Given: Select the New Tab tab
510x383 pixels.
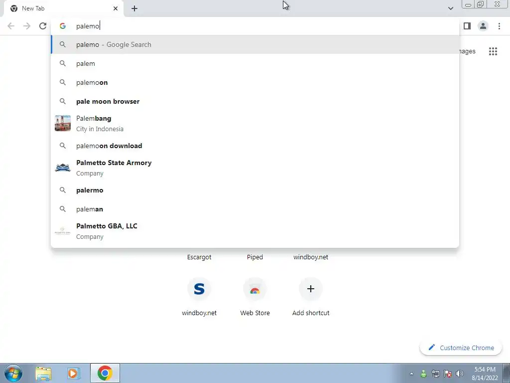Looking at the screenshot, I should click(x=64, y=8).
